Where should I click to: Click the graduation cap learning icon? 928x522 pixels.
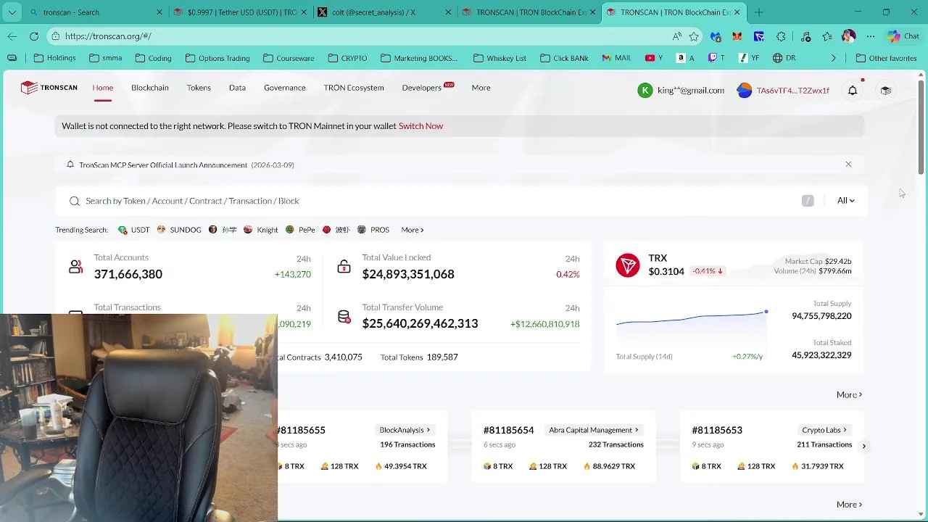click(x=885, y=90)
